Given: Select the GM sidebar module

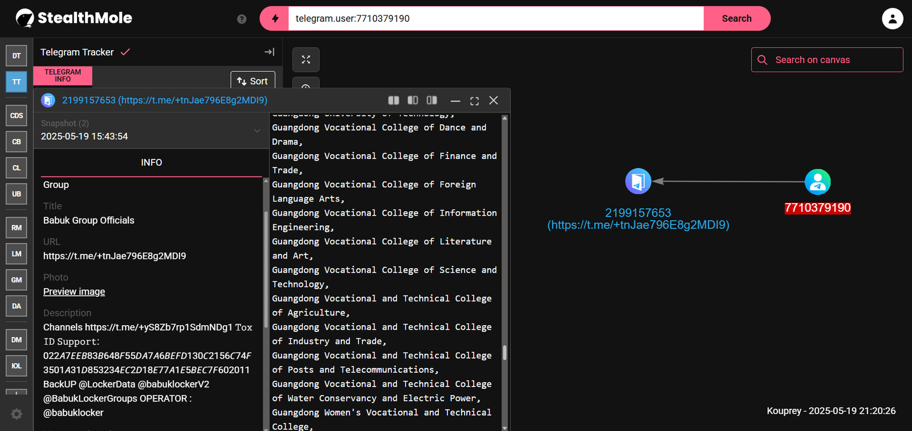Looking at the screenshot, I should pos(17,280).
